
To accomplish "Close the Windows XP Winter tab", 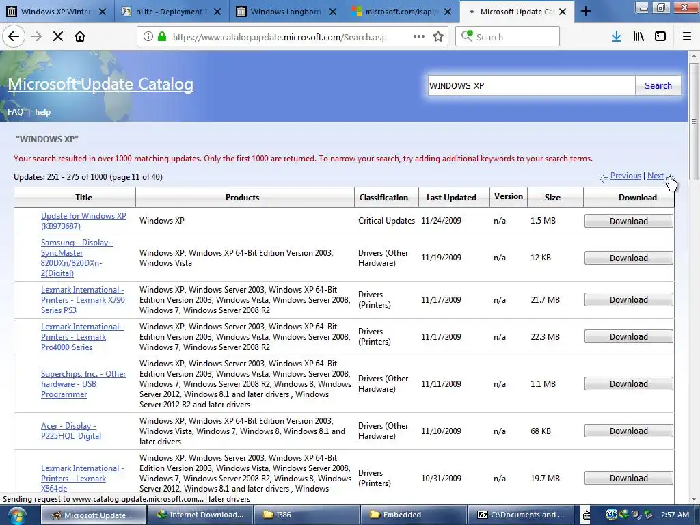I will (103, 12).
